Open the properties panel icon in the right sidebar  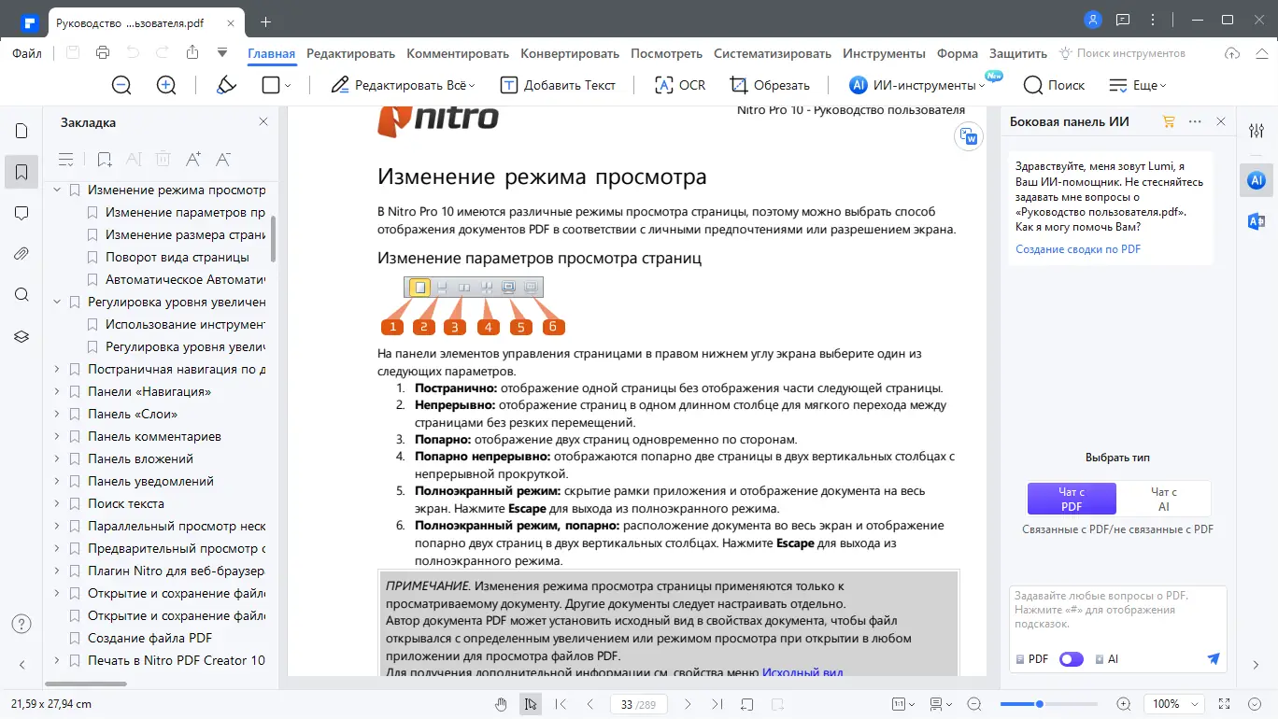1257,131
